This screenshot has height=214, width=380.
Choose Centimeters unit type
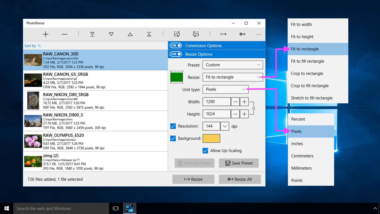click(x=311, y=156)
